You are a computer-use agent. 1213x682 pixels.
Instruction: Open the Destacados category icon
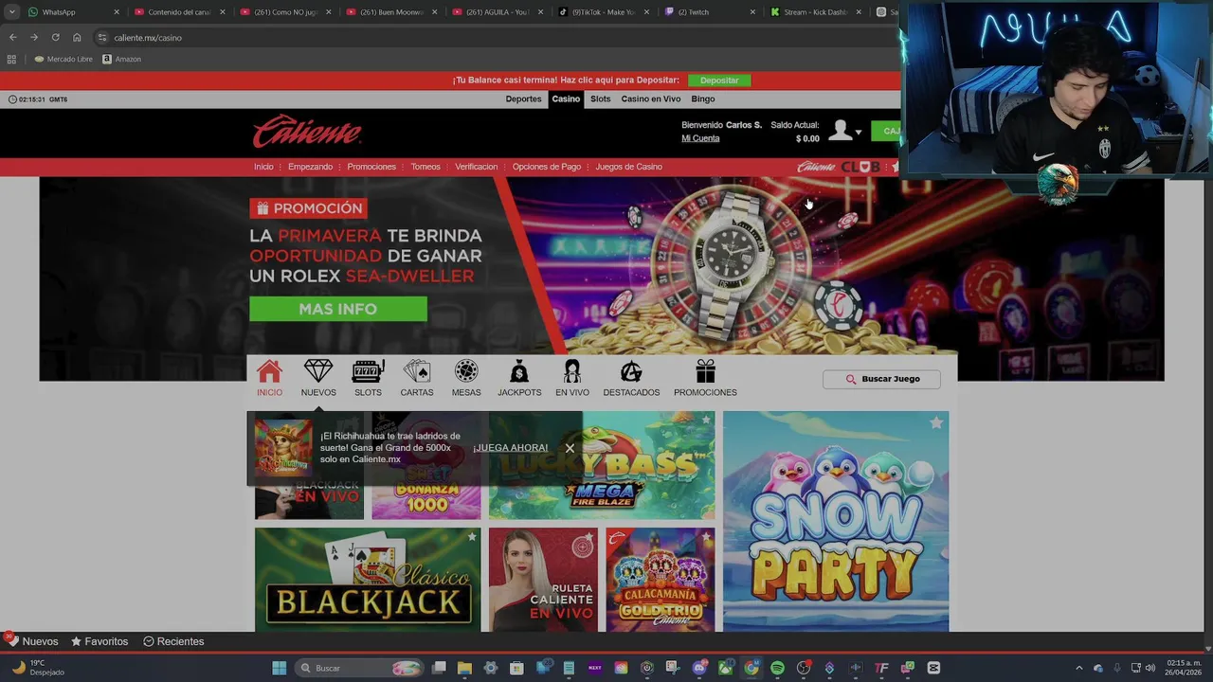pos(631,378)
